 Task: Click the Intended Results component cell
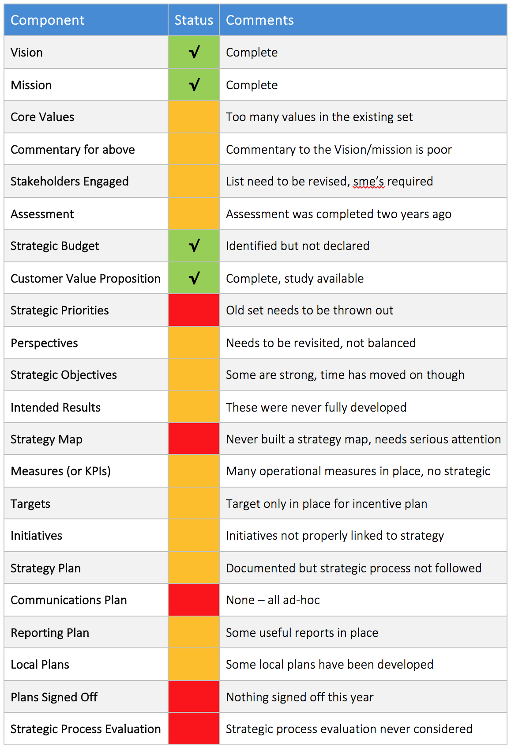[x=56, y=407]
